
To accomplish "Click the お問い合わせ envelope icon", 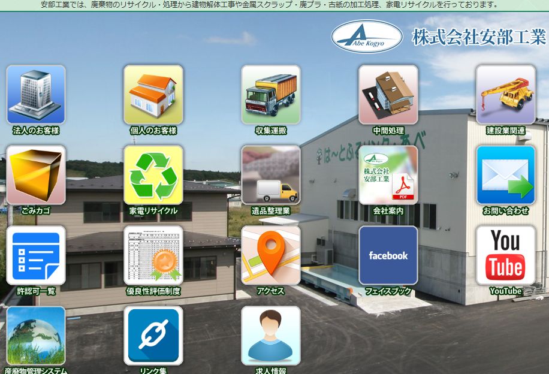I will point(506,175).
